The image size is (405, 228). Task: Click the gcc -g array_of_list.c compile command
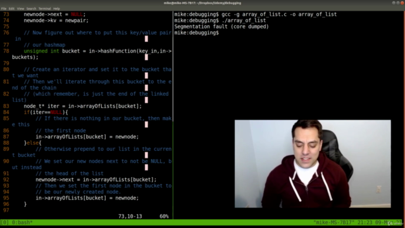pyautogui.click(x=279, y=14)
